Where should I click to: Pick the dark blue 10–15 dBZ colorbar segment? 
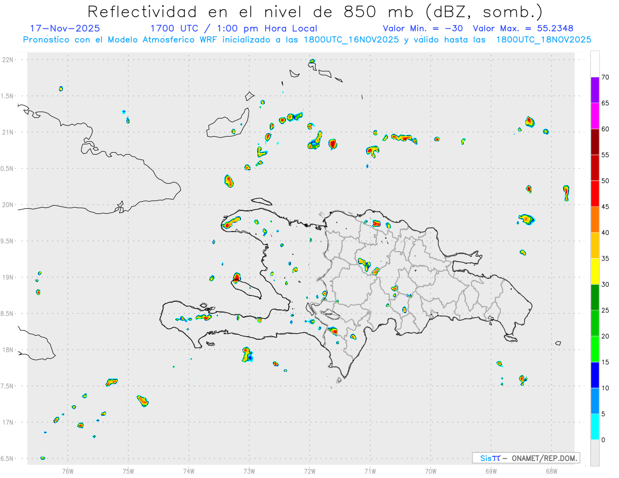(595, 375)
